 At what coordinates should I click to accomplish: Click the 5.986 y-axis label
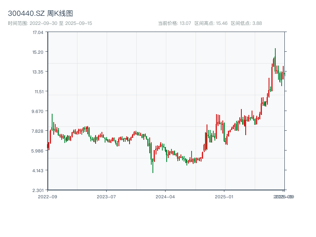[38, 151]
